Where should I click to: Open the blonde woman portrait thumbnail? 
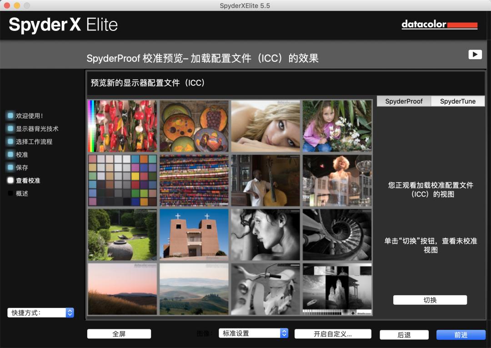pyautogui.click(x=266, y=126)
